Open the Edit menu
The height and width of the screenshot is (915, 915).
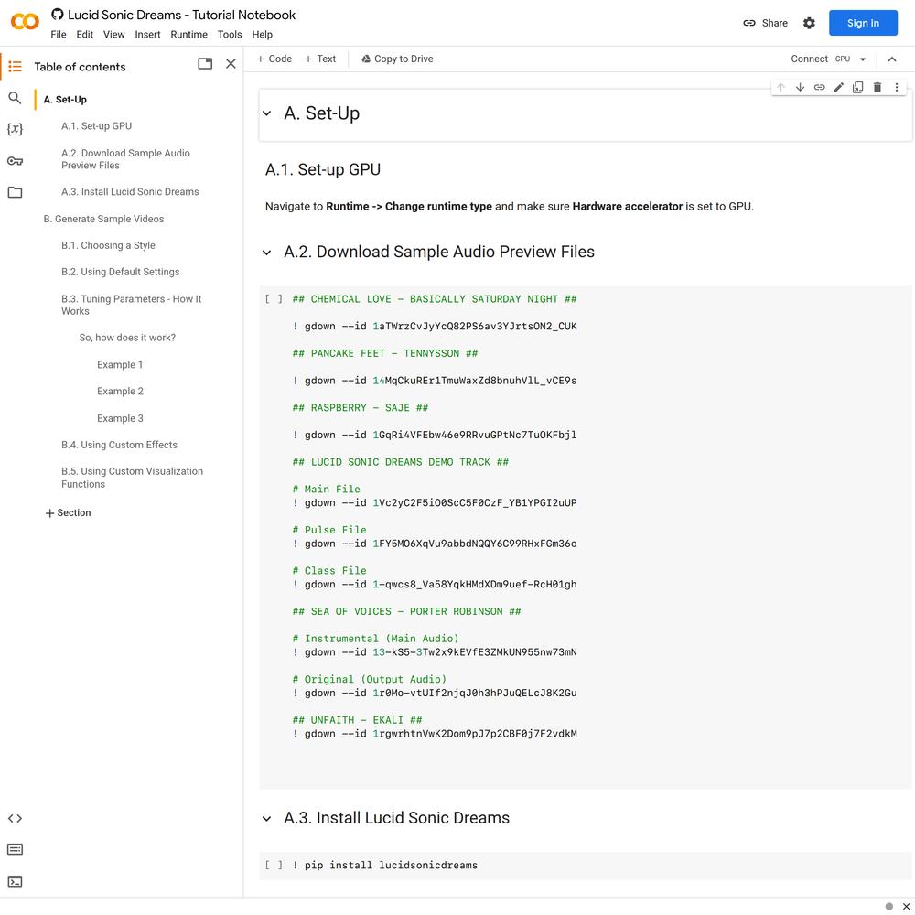(x=84, y=35)
